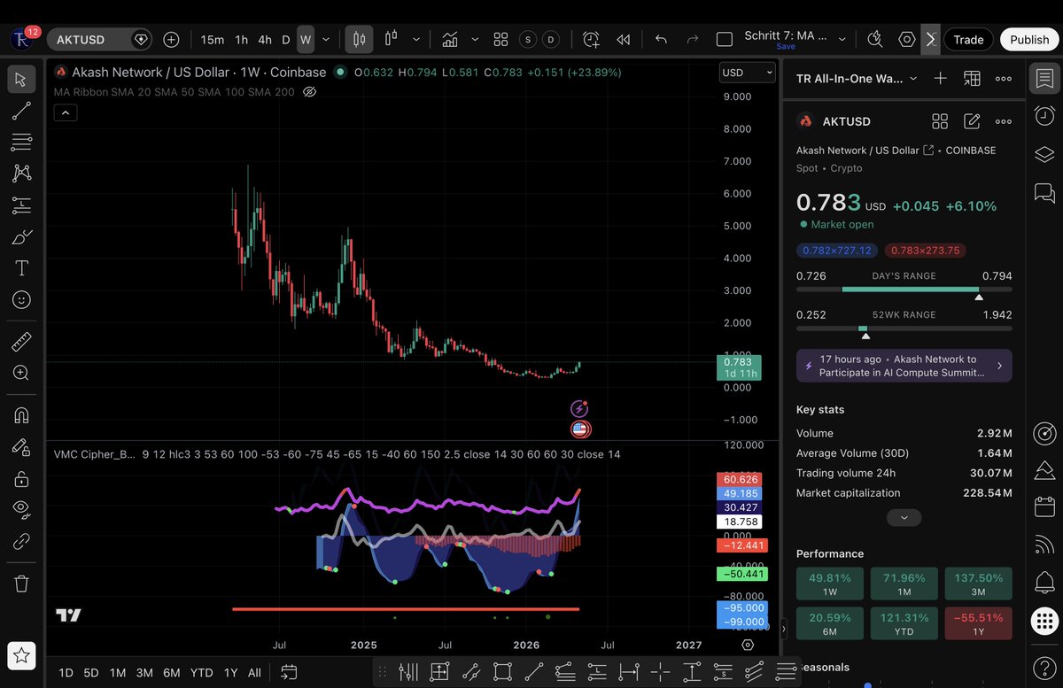Collapse the indicator legend arrow
Screen dimensions: 1063x688
point(66,112)
